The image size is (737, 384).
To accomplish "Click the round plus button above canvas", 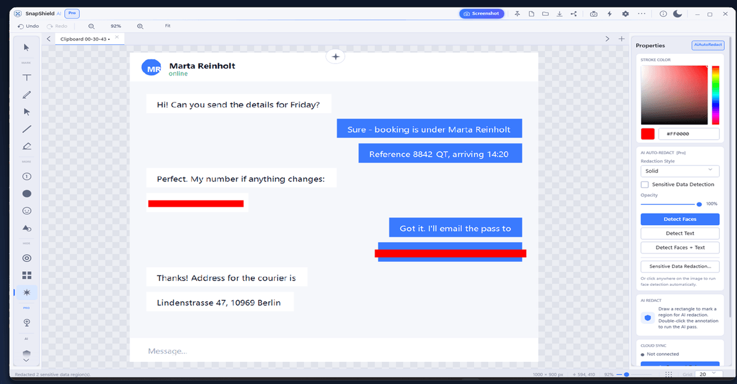I will [x=335, y=56].
